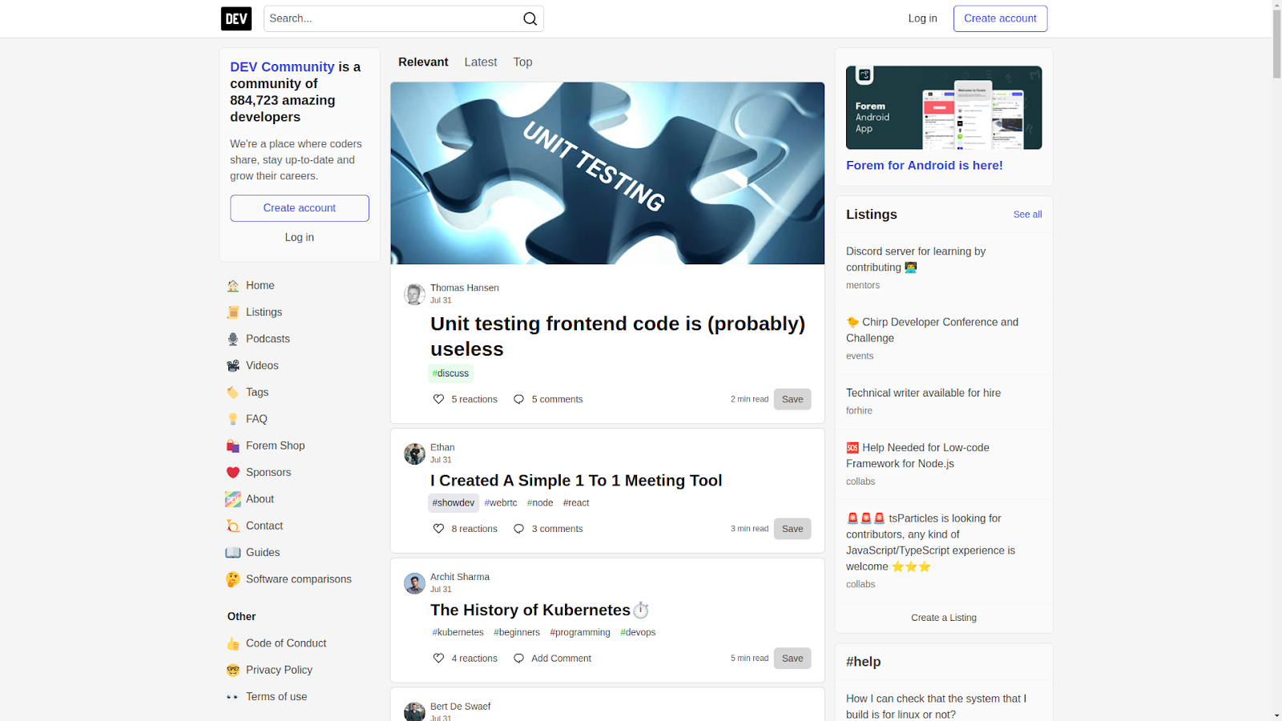Select the Tags icon in the sidebar
The height and width of the screenshot is (721, 1282).
click(232, 392)
